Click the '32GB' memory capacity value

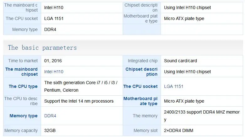[50, 130]
